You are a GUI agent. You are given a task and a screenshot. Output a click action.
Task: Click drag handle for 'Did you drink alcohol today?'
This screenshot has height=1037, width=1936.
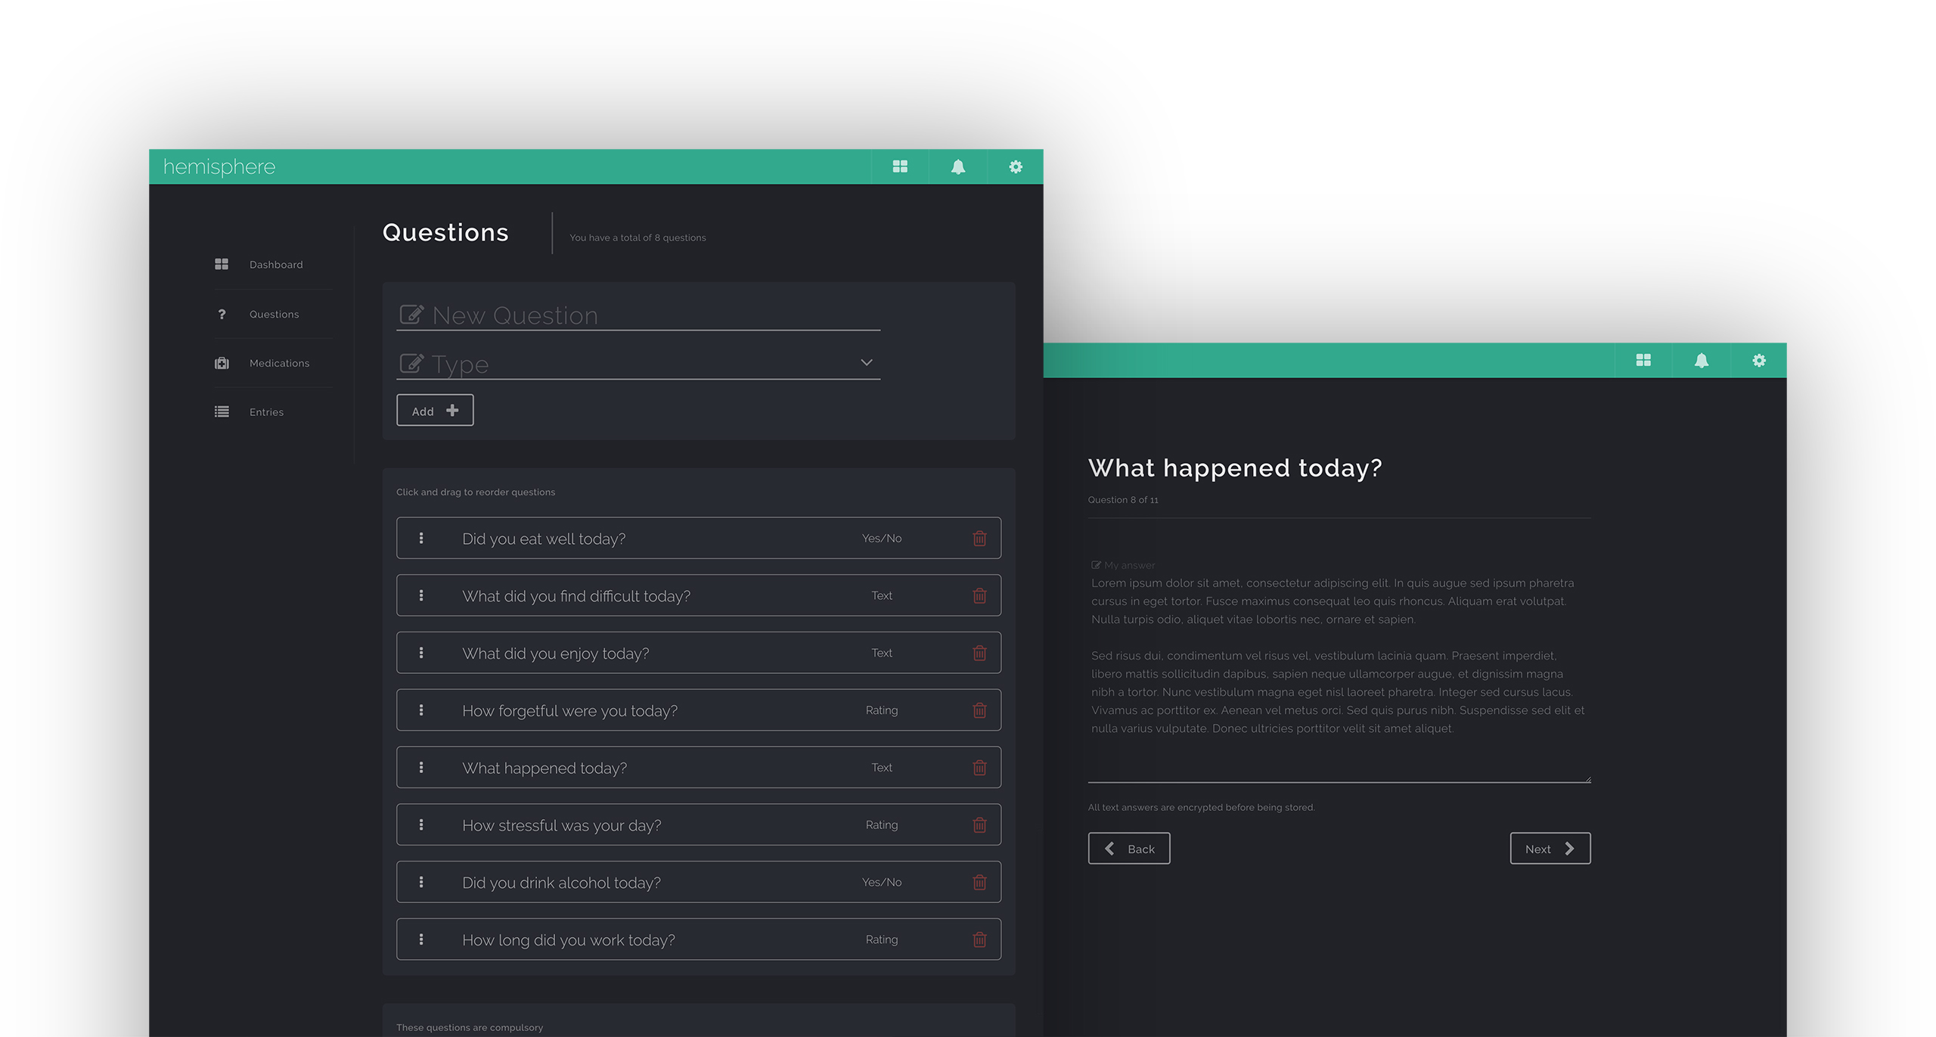[x=421, y=882]
